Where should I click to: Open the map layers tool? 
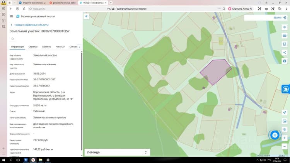point(285,27)
